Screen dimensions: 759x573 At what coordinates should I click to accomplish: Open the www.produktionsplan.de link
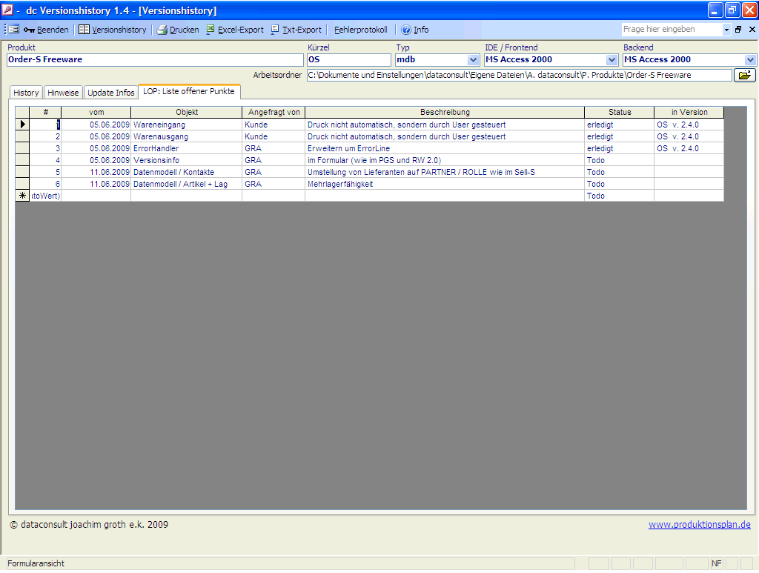coord(699,525)
